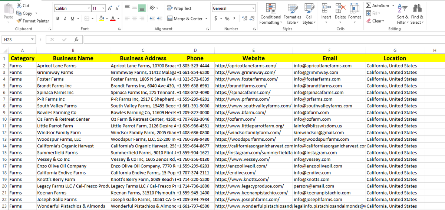Open Cell Styles gallery

click(309, 14)
